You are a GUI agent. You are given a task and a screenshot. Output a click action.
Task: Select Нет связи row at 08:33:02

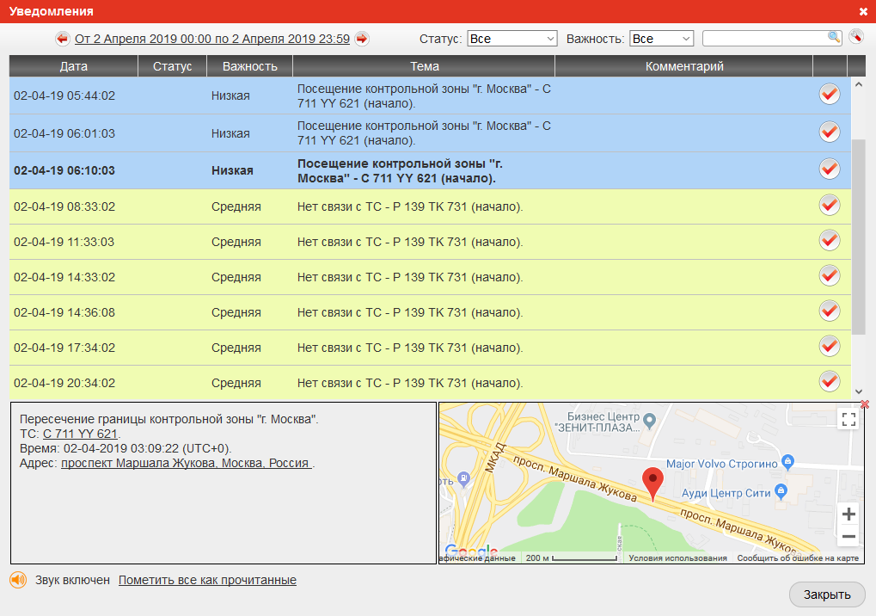430,206
